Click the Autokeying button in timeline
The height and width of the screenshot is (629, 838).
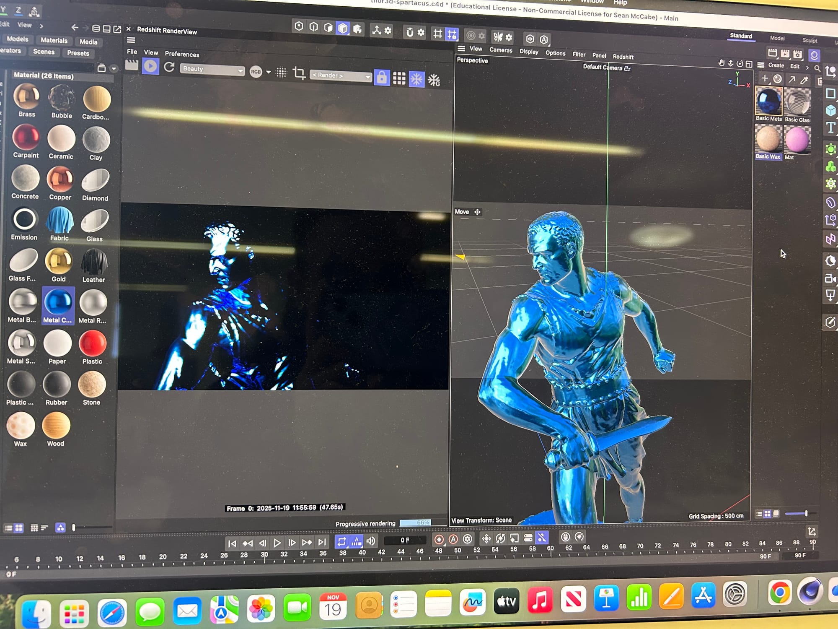[x=453, y=539]
